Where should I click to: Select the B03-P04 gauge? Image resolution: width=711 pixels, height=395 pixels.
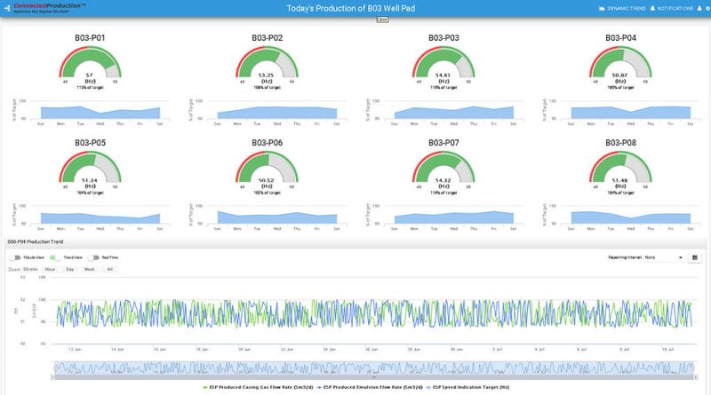(620, 62)
